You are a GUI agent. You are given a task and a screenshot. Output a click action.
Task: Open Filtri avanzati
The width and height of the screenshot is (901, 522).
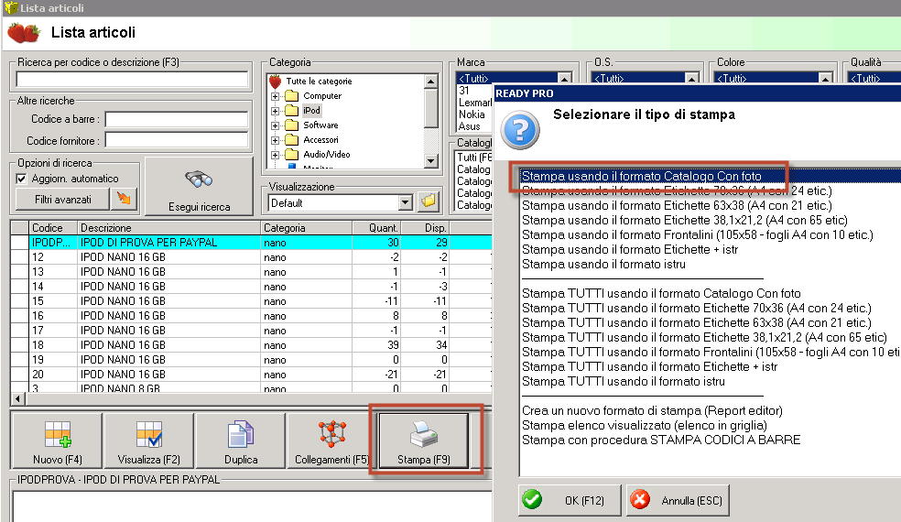click(62, 200)
